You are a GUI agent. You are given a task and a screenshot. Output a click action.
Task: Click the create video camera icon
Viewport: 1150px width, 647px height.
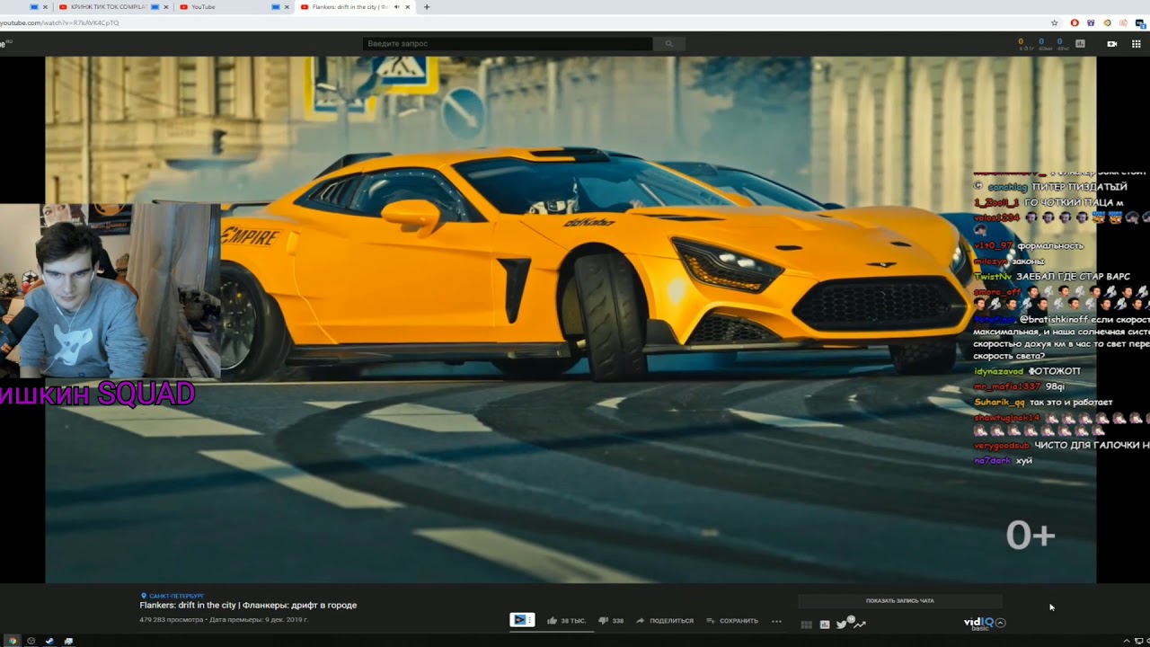tap(1111, 43)
